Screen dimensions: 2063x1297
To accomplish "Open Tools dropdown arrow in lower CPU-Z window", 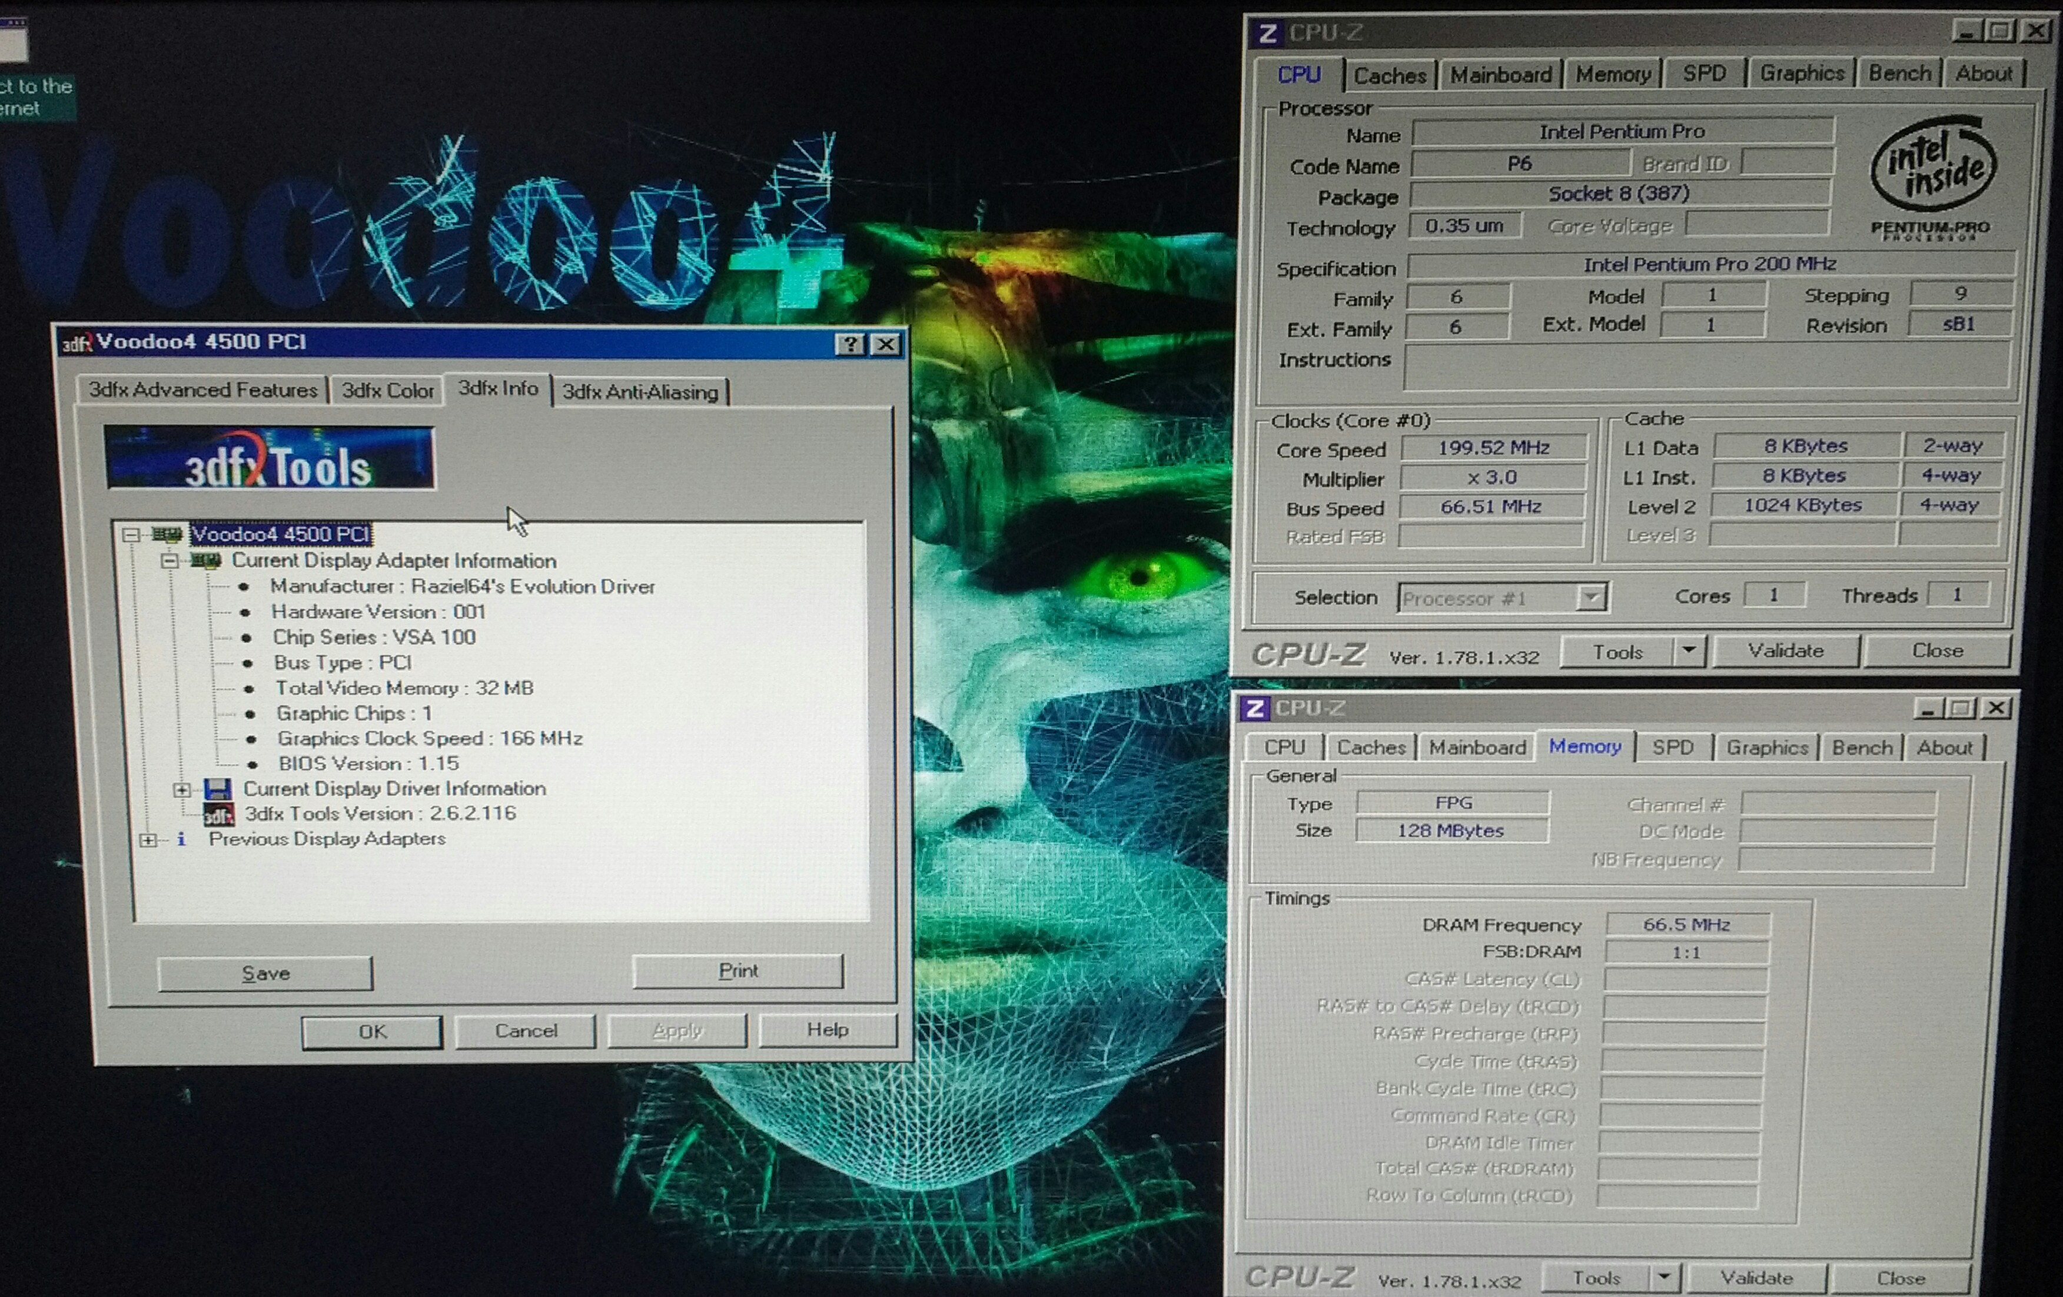I will tap(1664, 1278).
